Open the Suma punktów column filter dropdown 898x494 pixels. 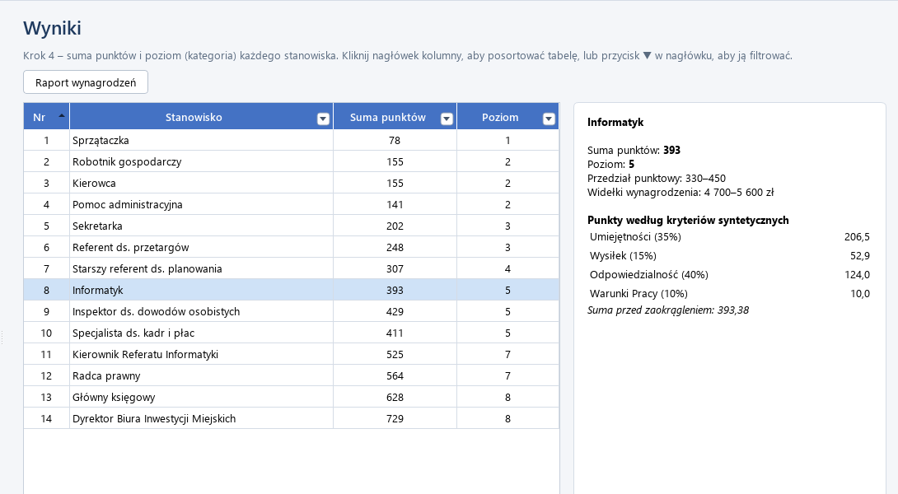pos(447,119)
